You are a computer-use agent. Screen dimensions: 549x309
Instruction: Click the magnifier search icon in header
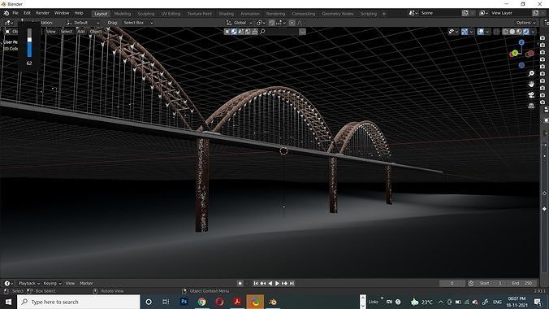click(x=262, y=32)
